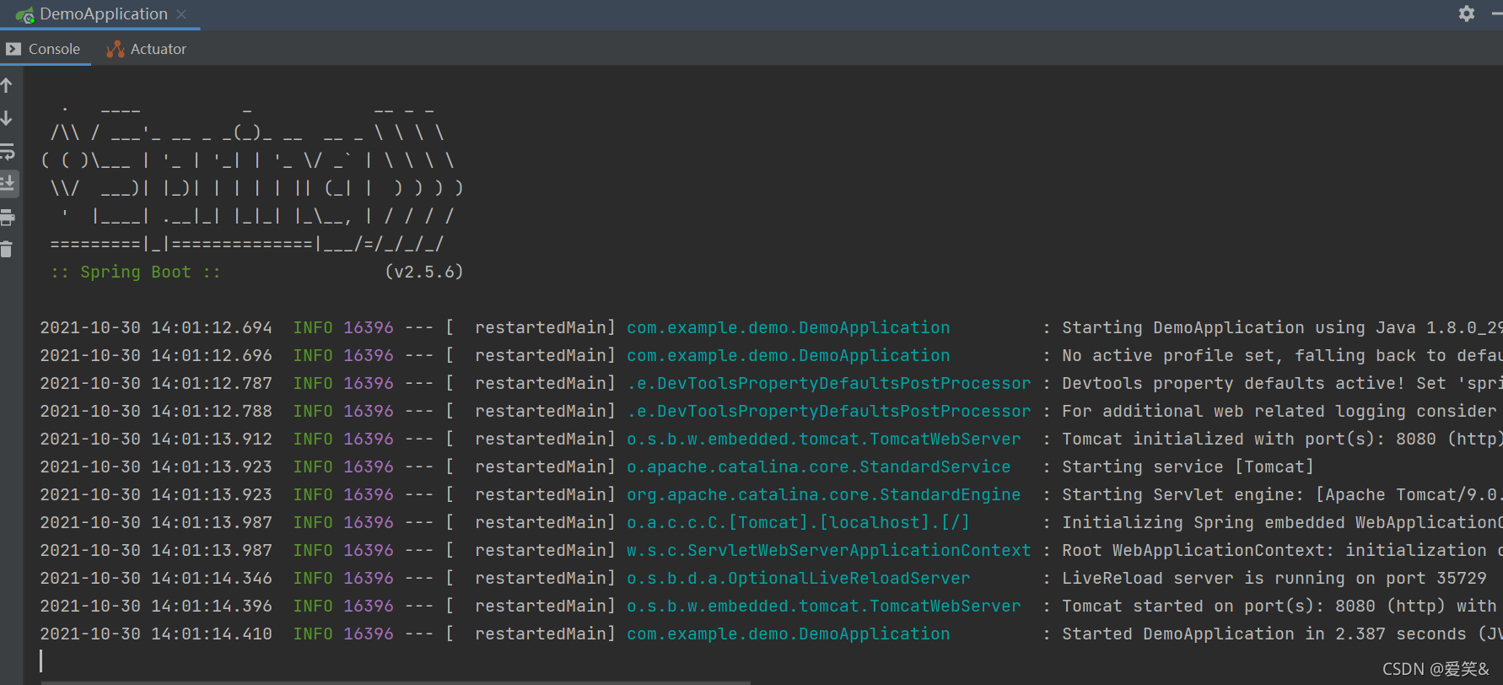Click 'Starting service [Tomcat]' log message
1503x685 pixels.
[x=1188, y=467]
